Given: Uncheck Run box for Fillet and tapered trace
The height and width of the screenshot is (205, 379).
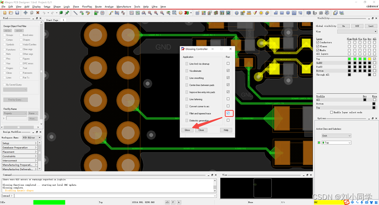Looking at the screenshot, I should coord(228,113).
